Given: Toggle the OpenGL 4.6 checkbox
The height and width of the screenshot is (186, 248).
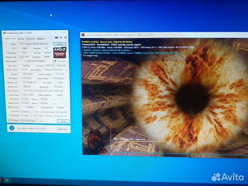Looking at the screenshot, I should point(55,116).
